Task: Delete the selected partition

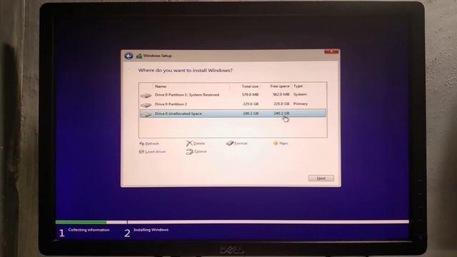Action: point(196,143)
